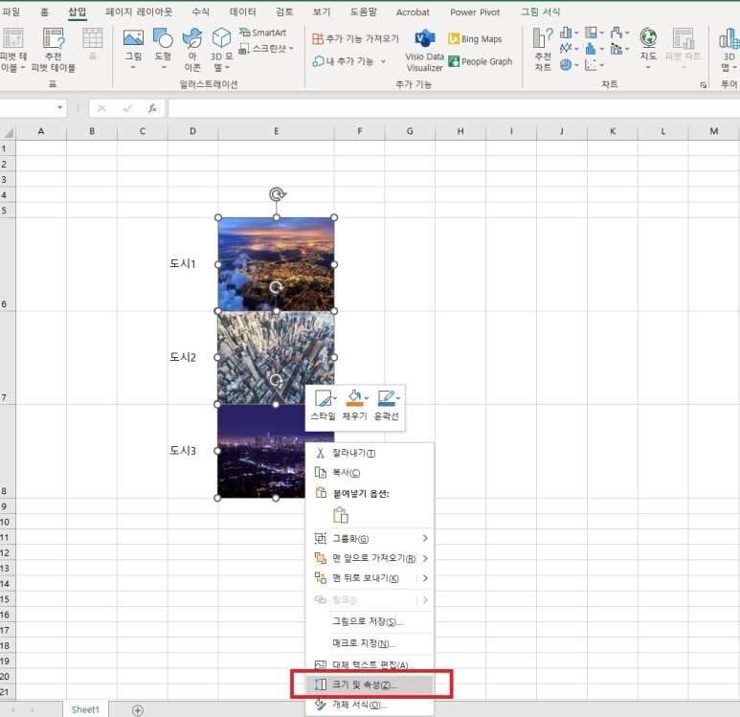Open the Acrobat ribbon tab
740x717 pixels.
coord(413,11)
